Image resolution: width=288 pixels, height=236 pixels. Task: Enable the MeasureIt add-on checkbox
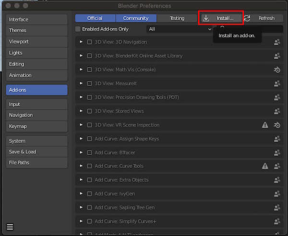(x=89, y=83)
